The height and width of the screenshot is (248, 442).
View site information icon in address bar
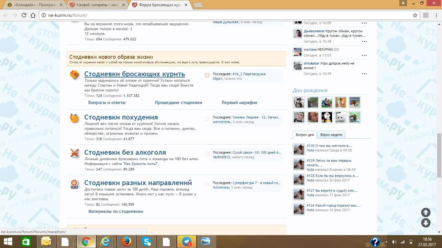[x=44, y=15]
